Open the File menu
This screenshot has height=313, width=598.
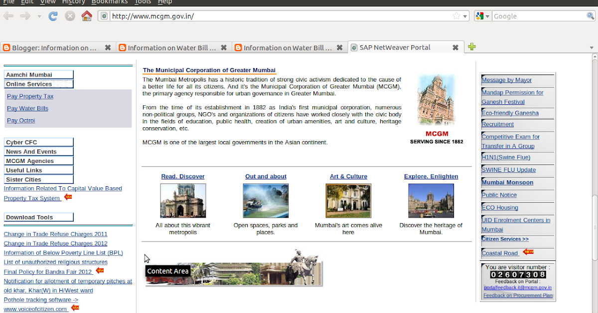tap(8, 2)
